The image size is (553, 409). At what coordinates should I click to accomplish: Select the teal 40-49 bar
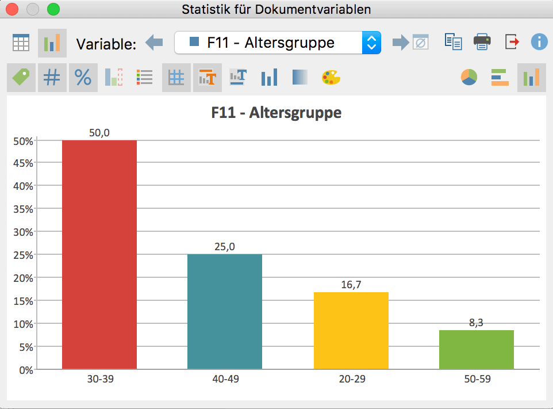[x=225, y=312]
